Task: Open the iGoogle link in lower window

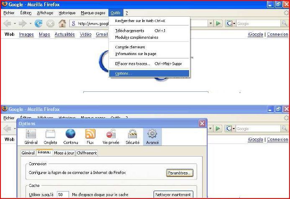Action: tap(255, 139)
